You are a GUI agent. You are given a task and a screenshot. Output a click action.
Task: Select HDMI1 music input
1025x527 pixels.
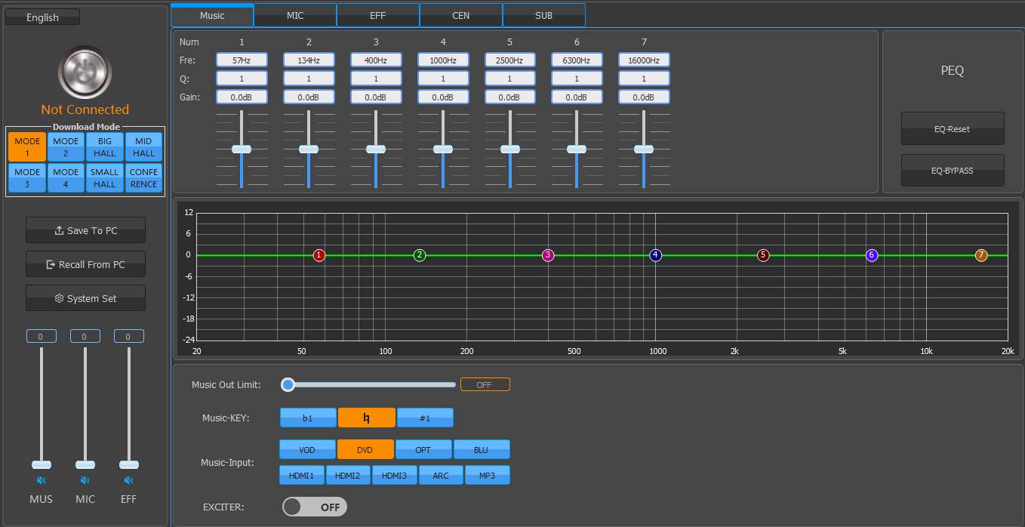coord(302,475)
